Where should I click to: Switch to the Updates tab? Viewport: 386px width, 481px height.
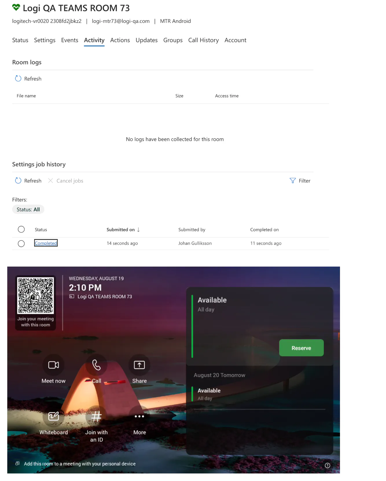147,40
